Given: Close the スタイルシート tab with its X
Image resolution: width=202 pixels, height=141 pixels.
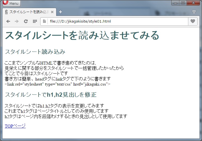Looking at the screenshot, I should (x=52, y=12).
